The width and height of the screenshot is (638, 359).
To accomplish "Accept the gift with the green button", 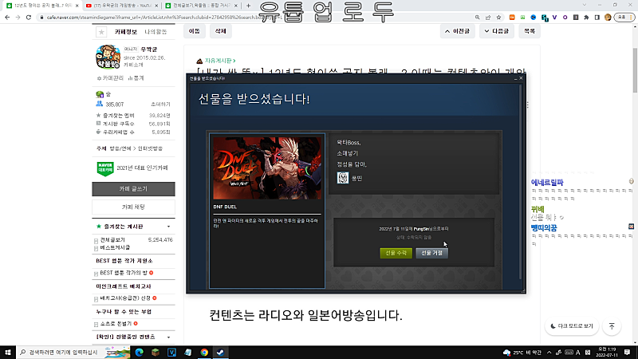I will coord(396,253).
